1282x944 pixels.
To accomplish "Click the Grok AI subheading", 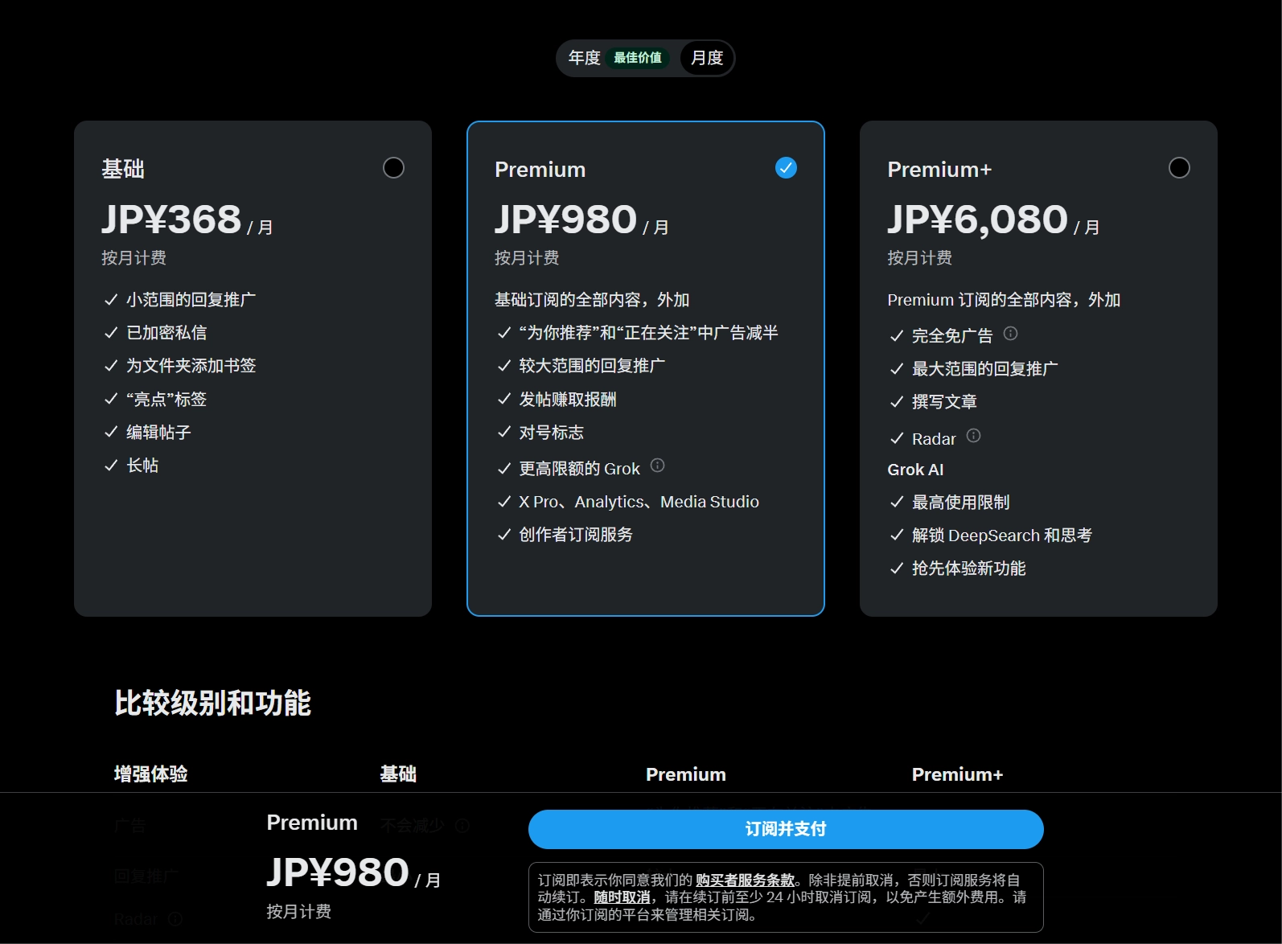I will (915, 470).
